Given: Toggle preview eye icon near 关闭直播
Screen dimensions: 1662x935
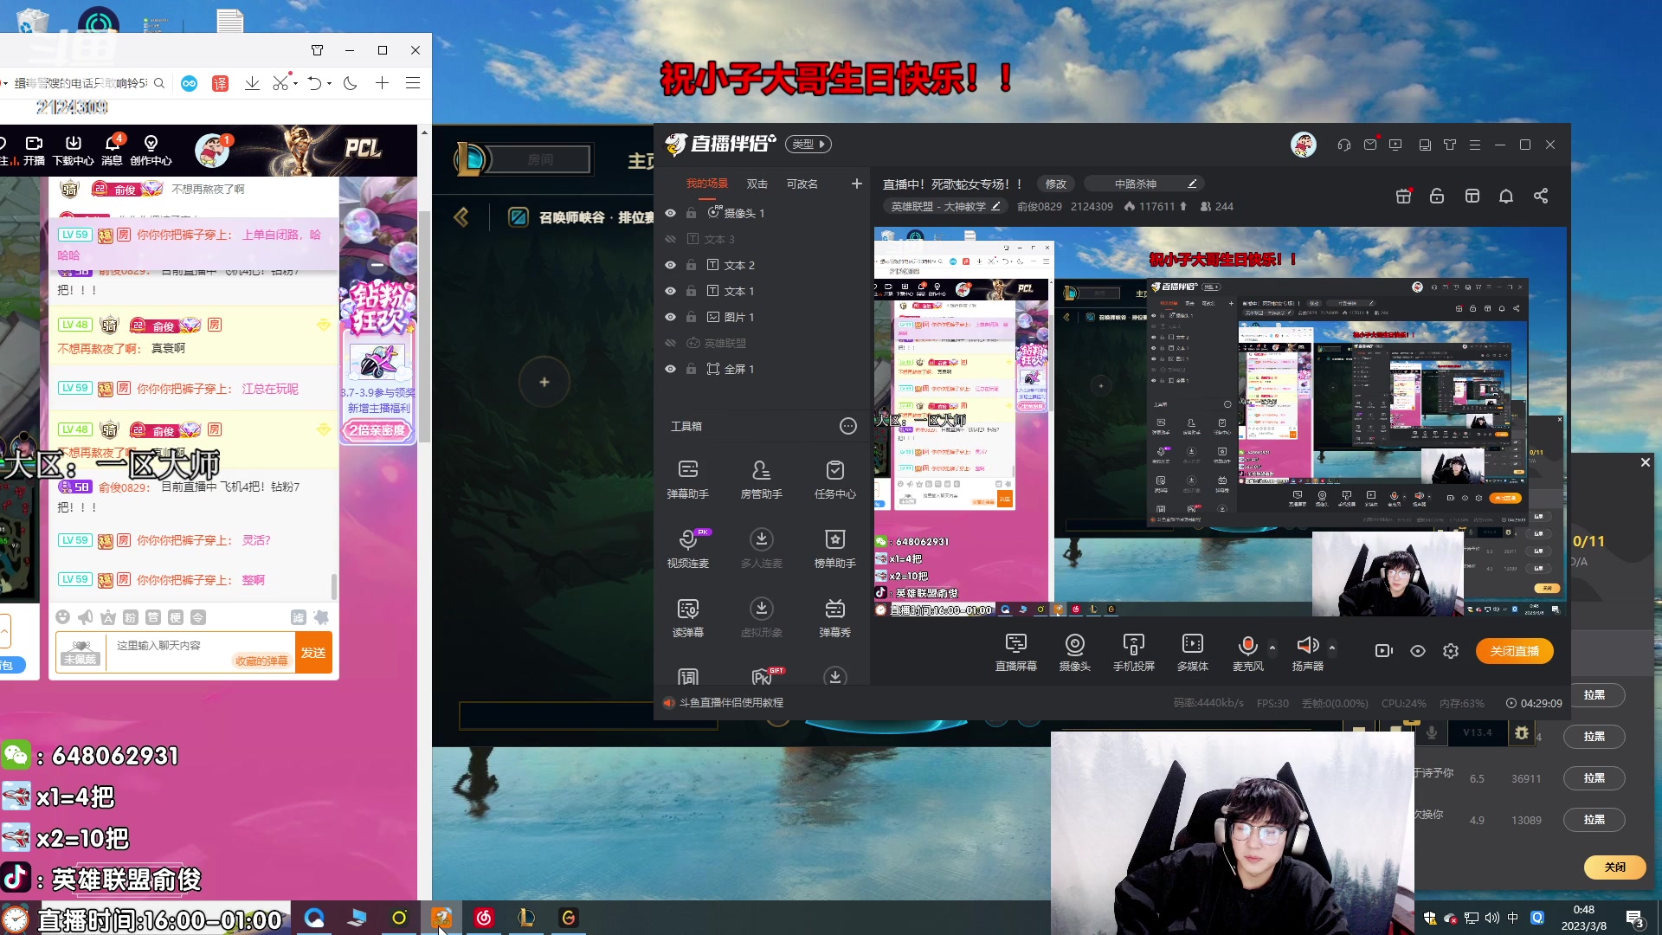Looking at the screenshot, I should (1418, 651).
